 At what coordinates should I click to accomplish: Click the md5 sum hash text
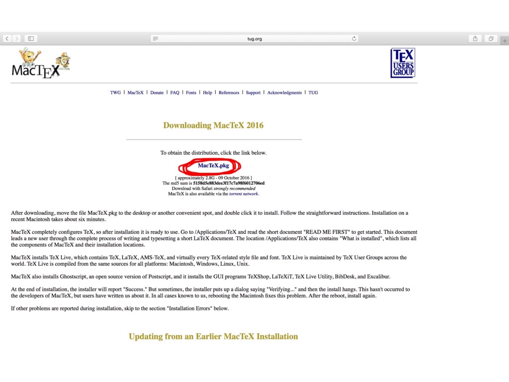[x=229, y=183]
